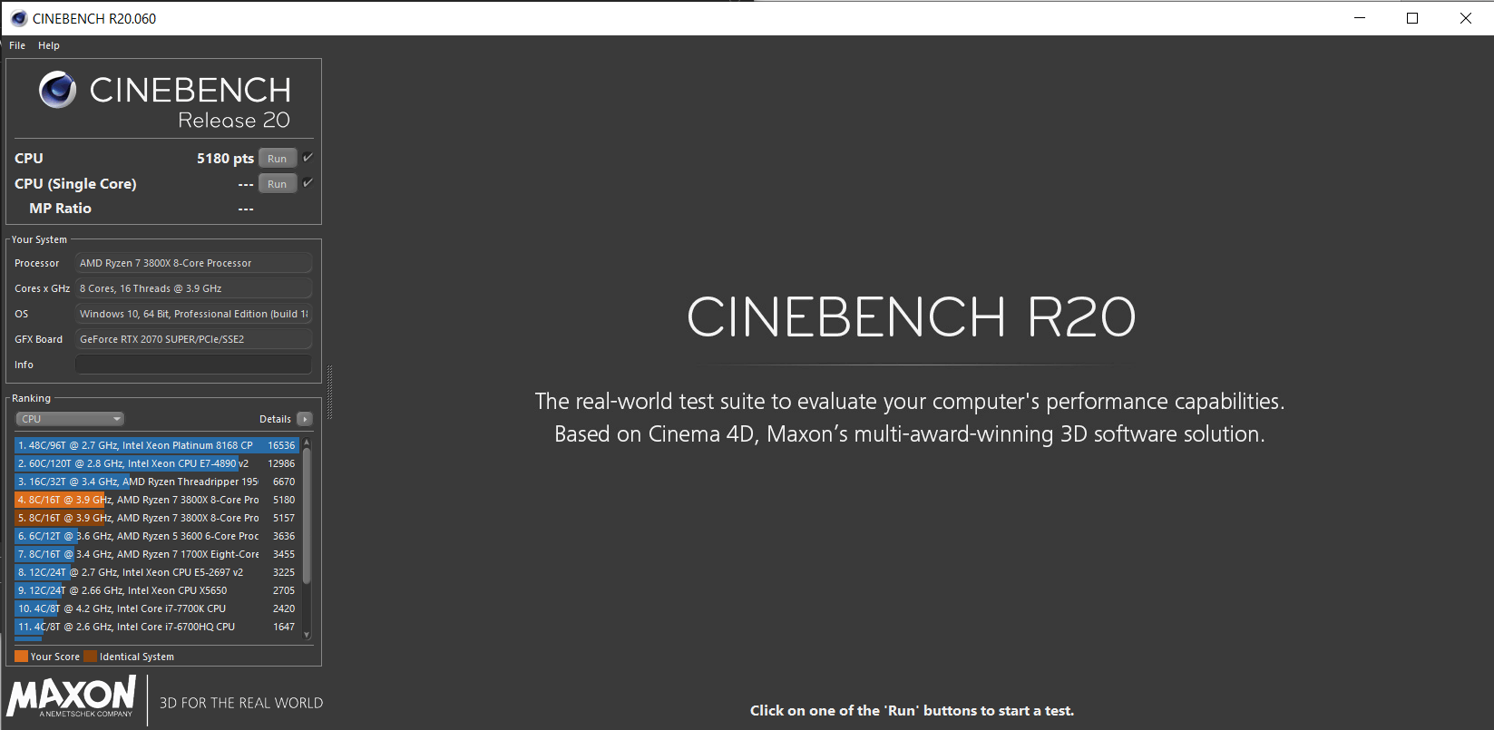Select ranking row 10 Intel Core i7-7700K

coord(156,608)
